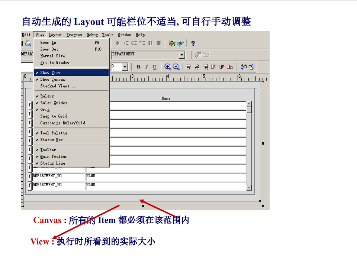Toggle Status Bar visibility

tap(71, 140)
